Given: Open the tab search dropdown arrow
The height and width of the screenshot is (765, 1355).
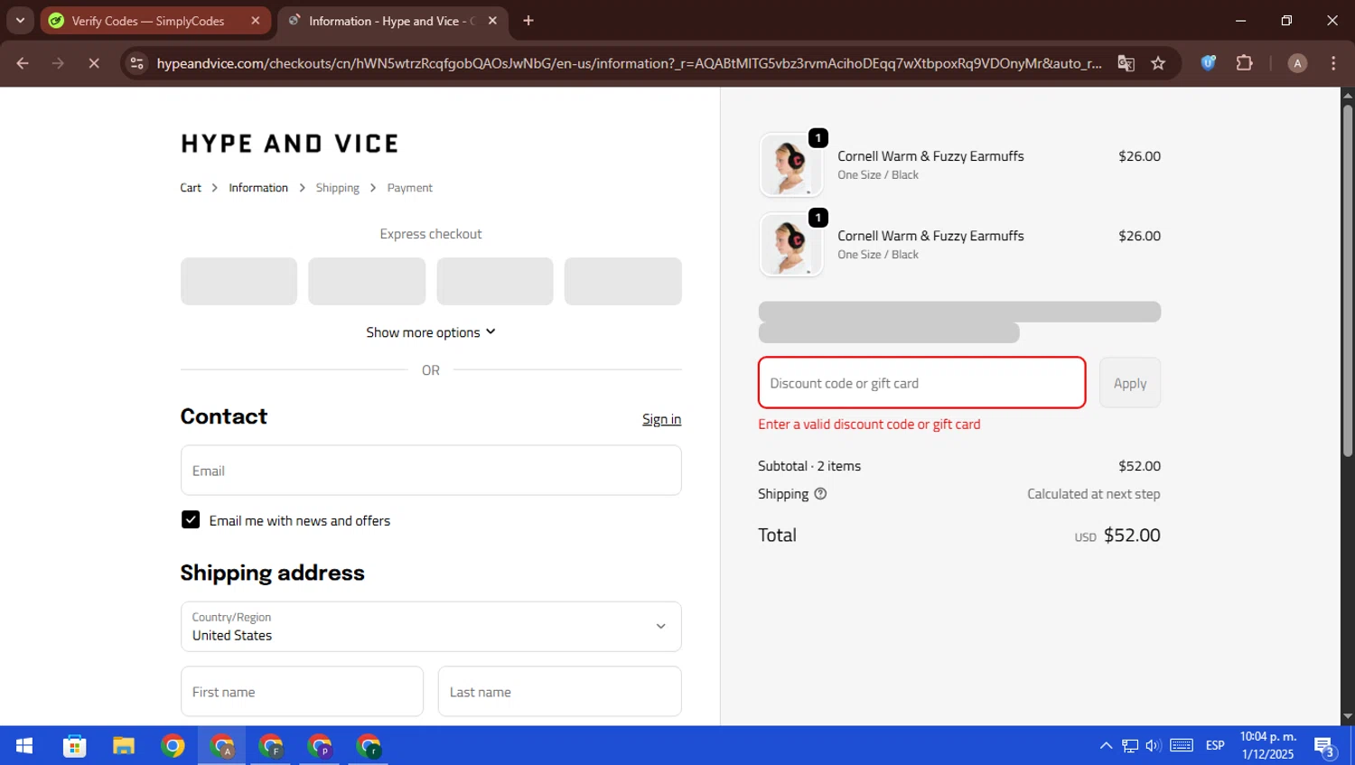Looking at the screenshot, I should [x=20, y=20].
